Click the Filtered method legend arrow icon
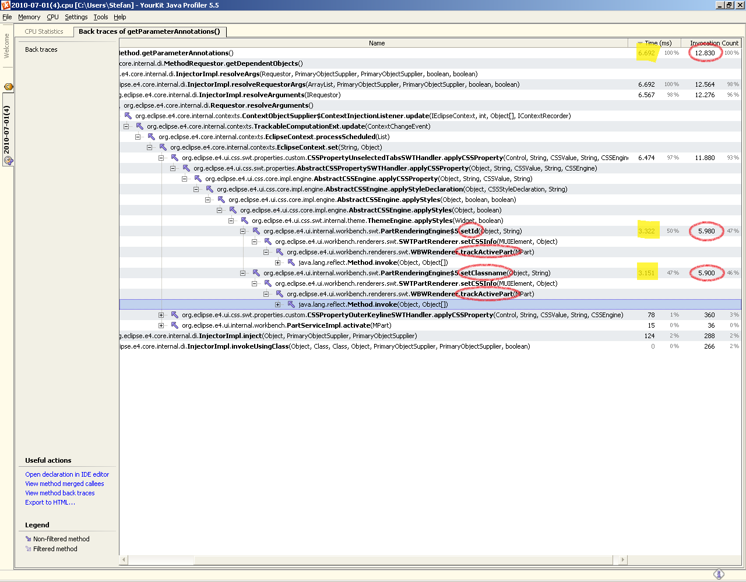 coord(28,549)
